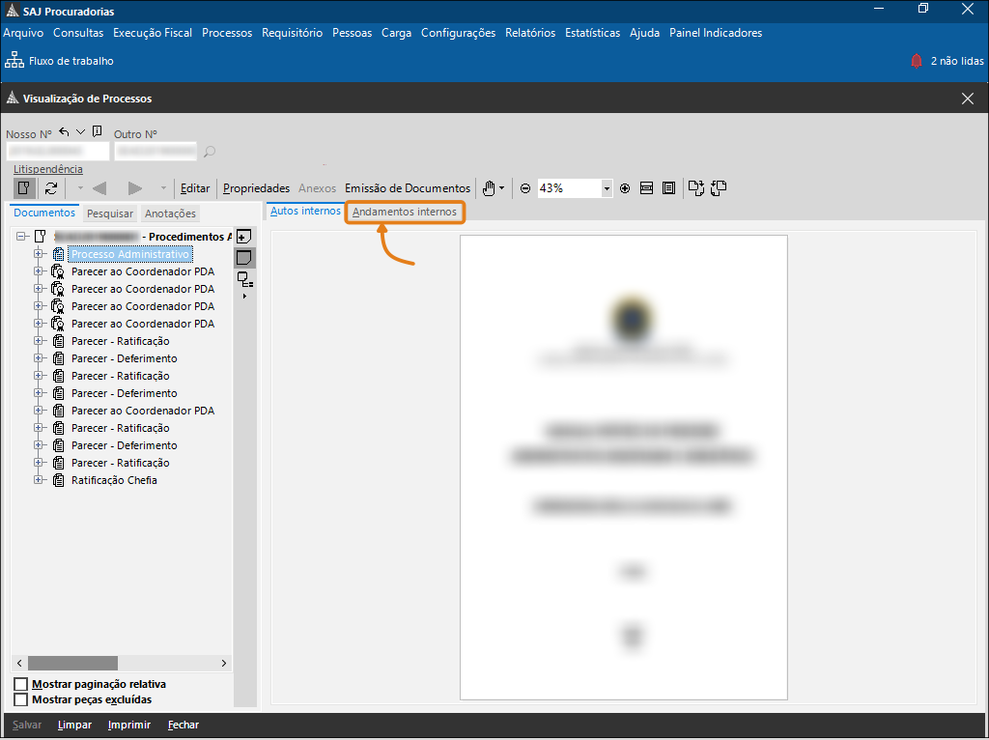Image resolution: width=989 pixels, height=740 pixels.
Task: Open the red notification bell
Action: (x=916, y=61)
